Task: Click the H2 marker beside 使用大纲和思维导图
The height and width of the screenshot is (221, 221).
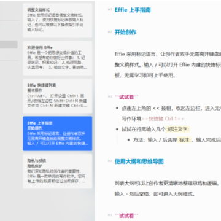Action: pos(110,161)
